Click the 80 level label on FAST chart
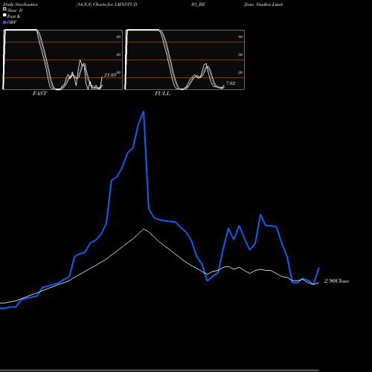 click(x=118, y=36)
